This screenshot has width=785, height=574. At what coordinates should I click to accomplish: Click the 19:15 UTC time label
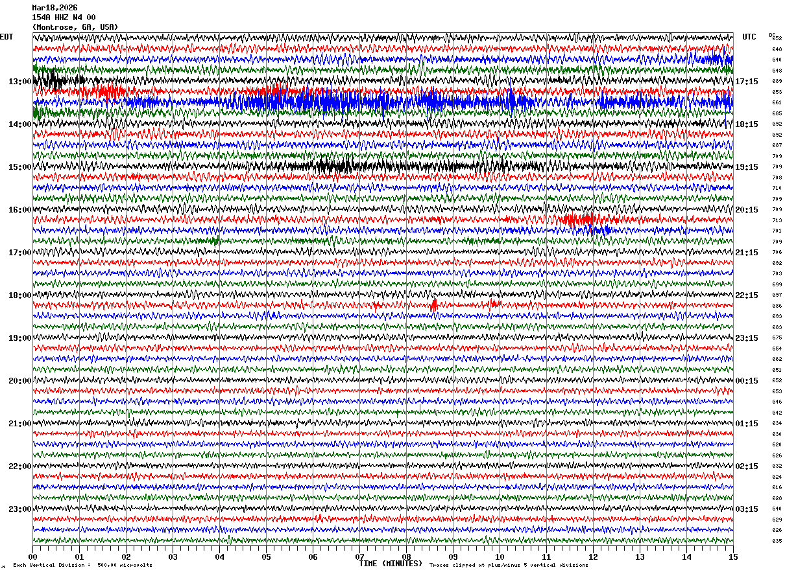[746, 167]
